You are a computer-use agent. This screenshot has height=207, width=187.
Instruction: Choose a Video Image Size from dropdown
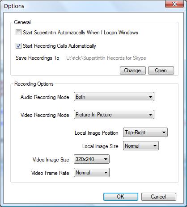tap(92, 159)
